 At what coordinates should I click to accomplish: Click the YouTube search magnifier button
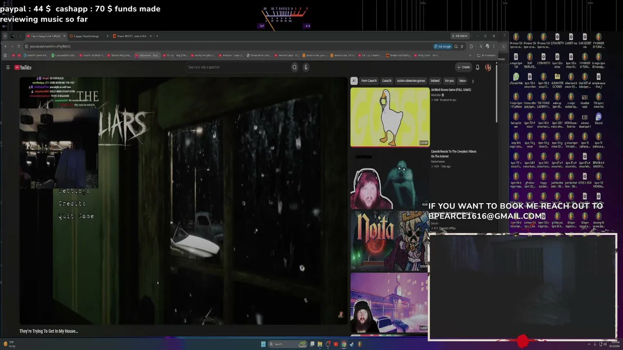[294, 68]
